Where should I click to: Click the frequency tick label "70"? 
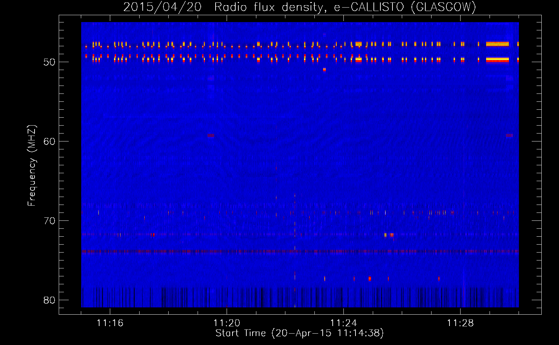pos(49,221)
